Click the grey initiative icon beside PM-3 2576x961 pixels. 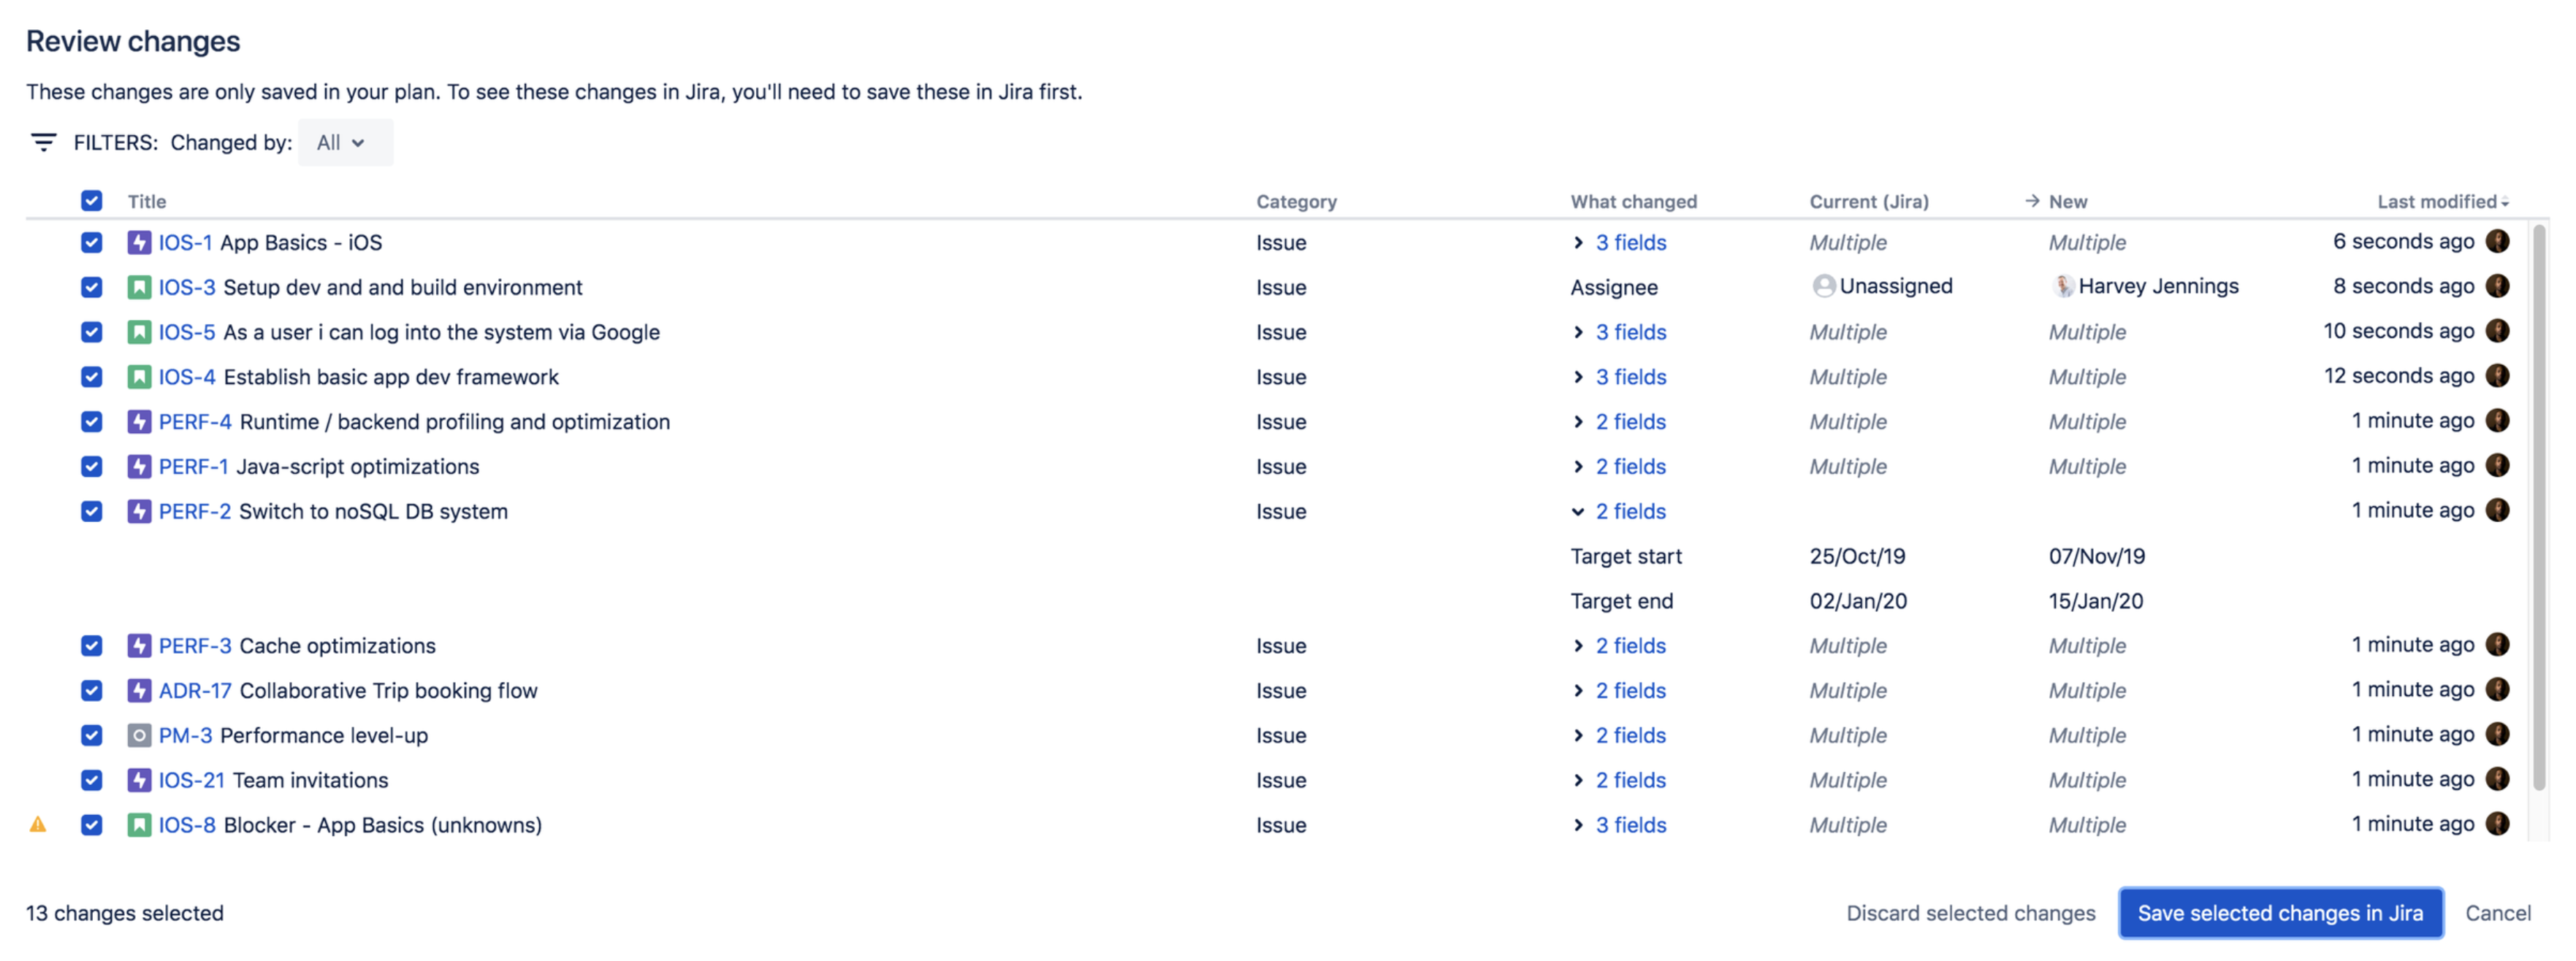pos(139,736)
